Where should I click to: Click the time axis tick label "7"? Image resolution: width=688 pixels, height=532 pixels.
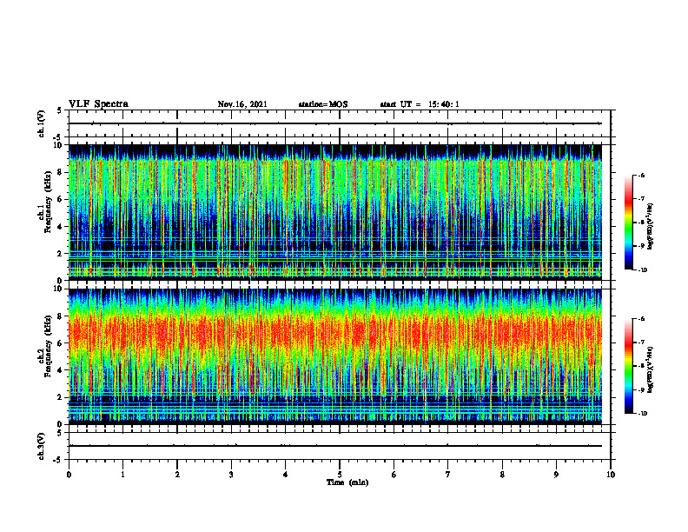(448, 475)
